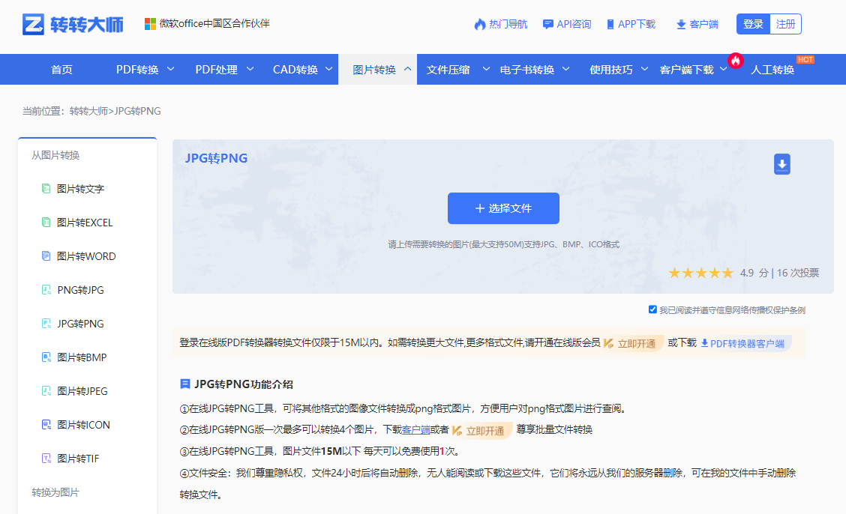The height and width of the screenshot is (514, 846).
Task: Click the 选择文件 upload button
Action: pyautogui.click(x=503, y=208)
